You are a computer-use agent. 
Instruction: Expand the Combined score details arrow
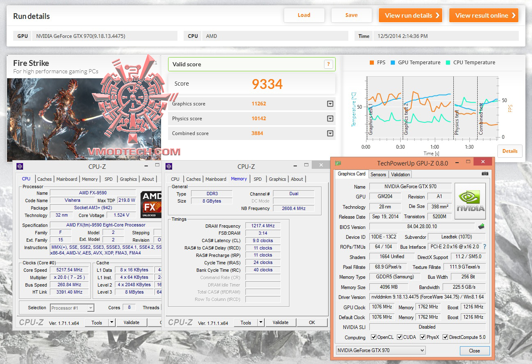pyautogui.click(x=330, y=133)
